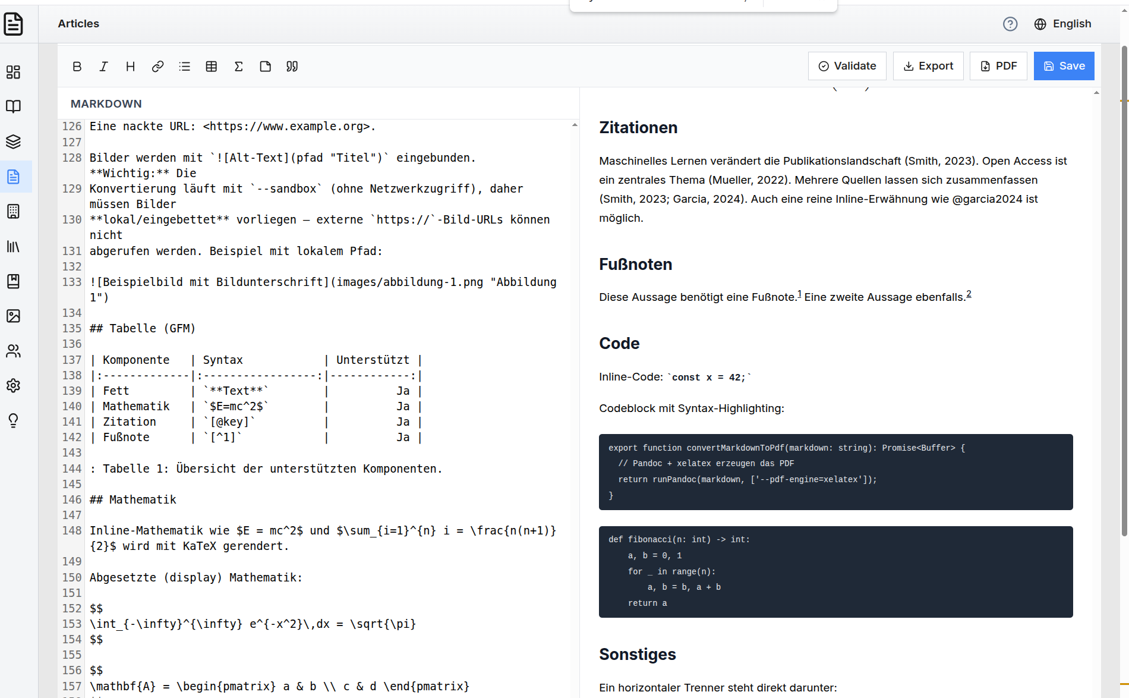
Task: Click '@garcia2024' mention in preview text
Action: click(x=987, y=199)
